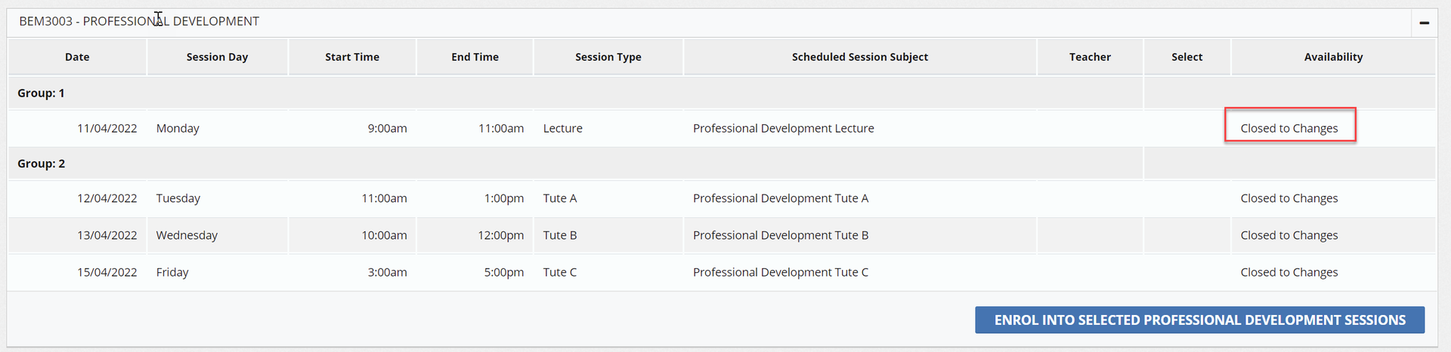Click the End Time column header
The width and height of the screenshot is (1451, 352).
[x=475, y=57]
